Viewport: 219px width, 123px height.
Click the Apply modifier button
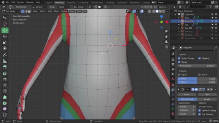pos(187,94)
